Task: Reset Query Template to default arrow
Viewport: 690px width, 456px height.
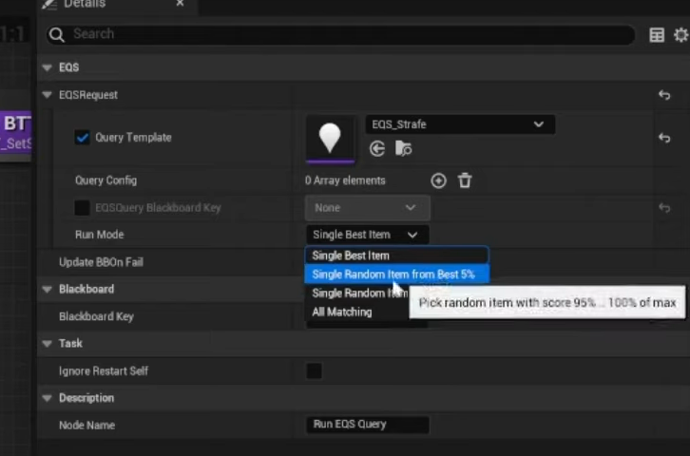Action: coord(664,138)
